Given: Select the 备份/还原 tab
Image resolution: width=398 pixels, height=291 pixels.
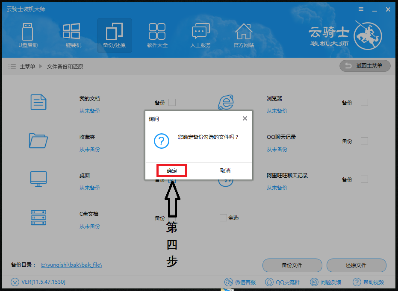Looking at the screenshot, I should tap(115, 35).
